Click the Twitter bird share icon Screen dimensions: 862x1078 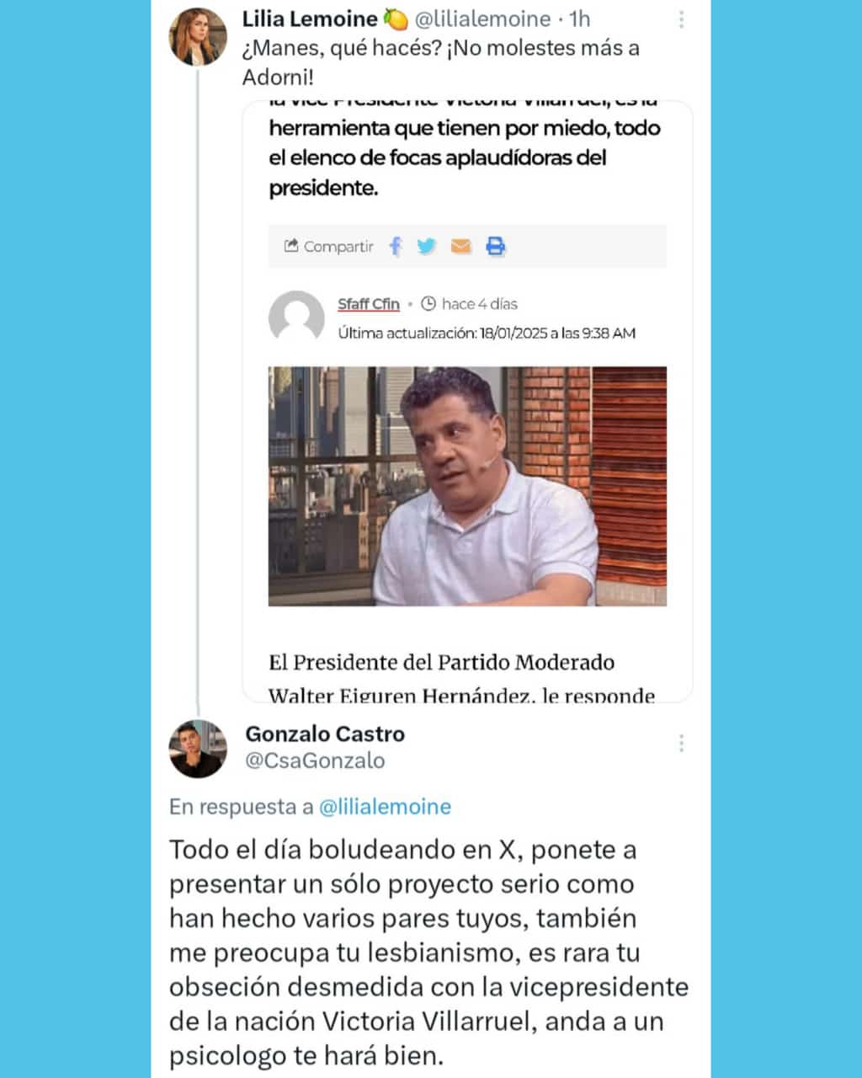[x=427, y=246]
